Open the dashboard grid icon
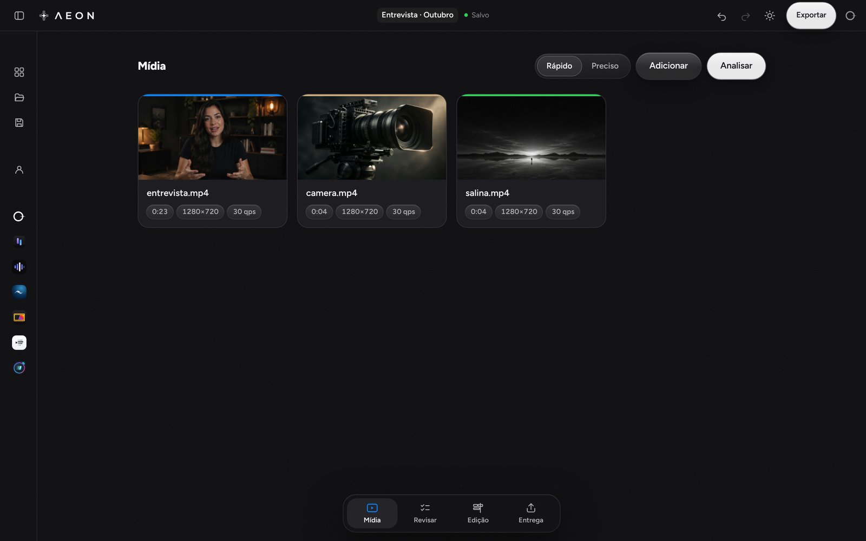 [19, 72]
